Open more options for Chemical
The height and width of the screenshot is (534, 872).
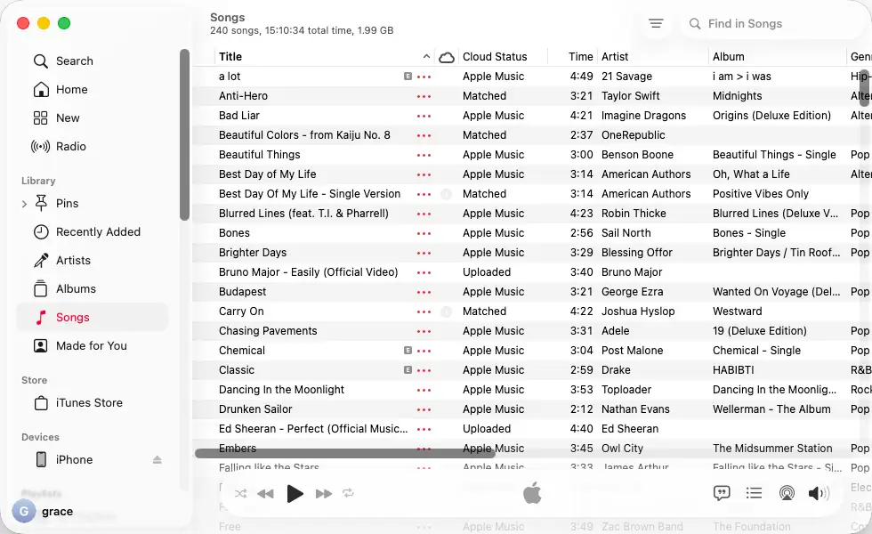[424, 351]
